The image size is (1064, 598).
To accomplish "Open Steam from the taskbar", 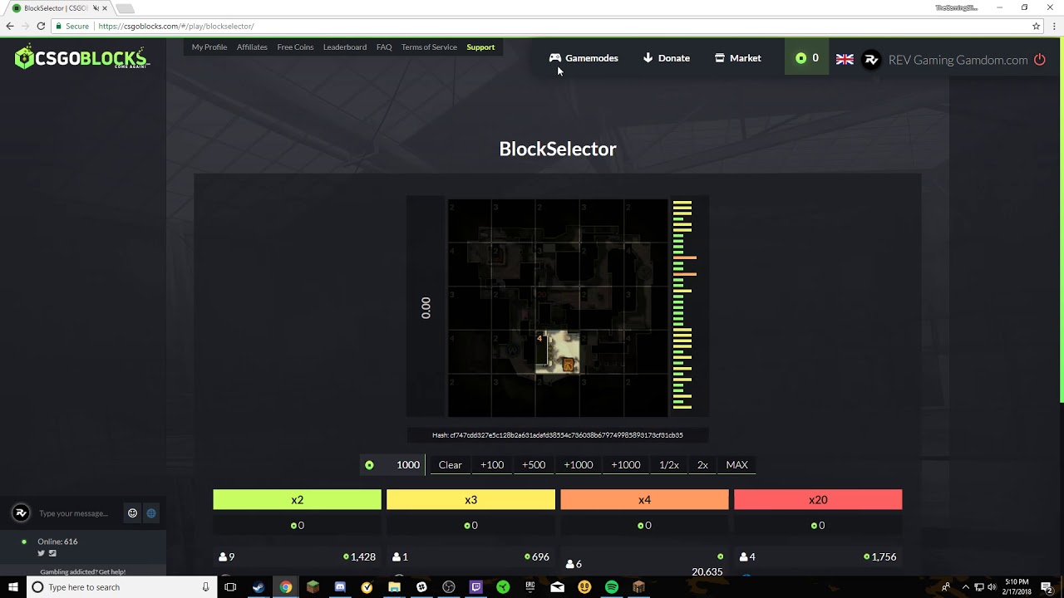I will pyautogui.click(x=259, y=587).
